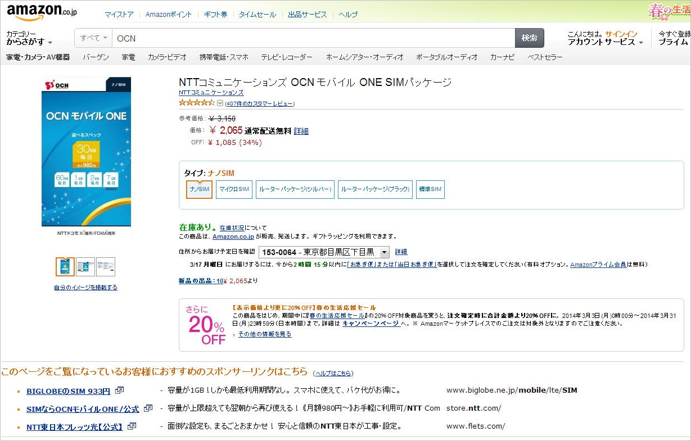
Task: Open external link icon beside NTT東日本フレッツ光【公式】
Action: click(x=132, y=426)
